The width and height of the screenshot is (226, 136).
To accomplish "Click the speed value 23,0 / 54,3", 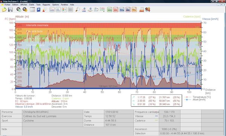I will coord(169,116).
